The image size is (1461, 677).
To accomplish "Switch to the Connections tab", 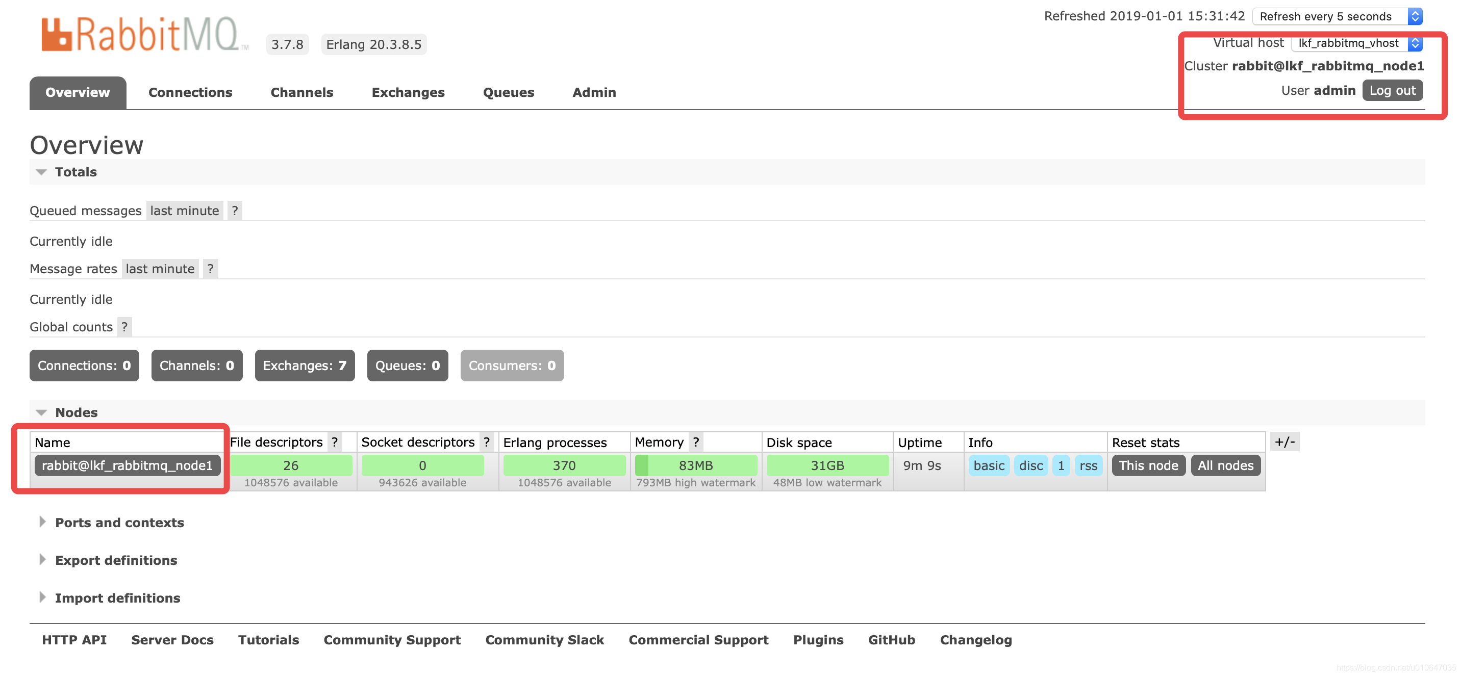I will point(190,92).
